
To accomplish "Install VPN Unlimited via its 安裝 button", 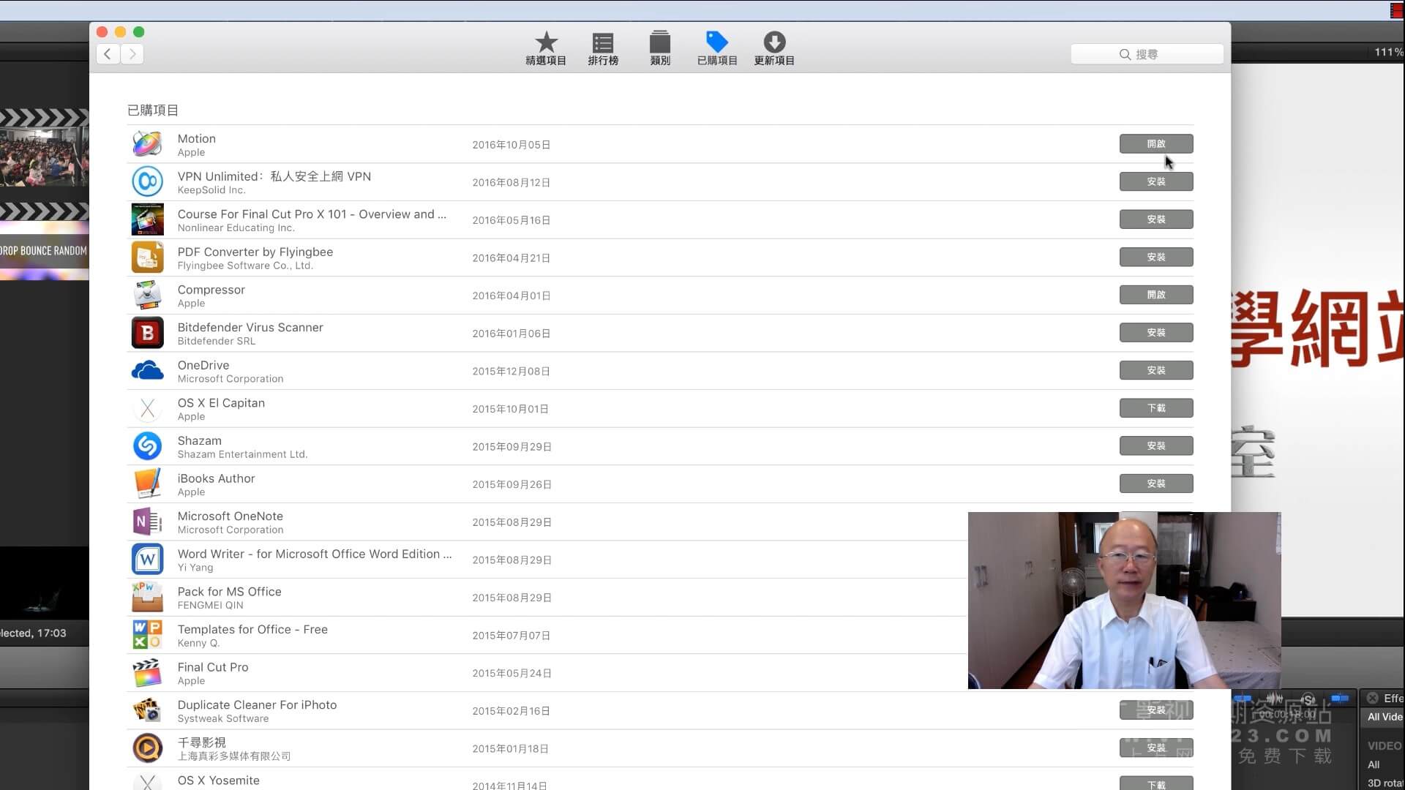I will pos(1156,181).
